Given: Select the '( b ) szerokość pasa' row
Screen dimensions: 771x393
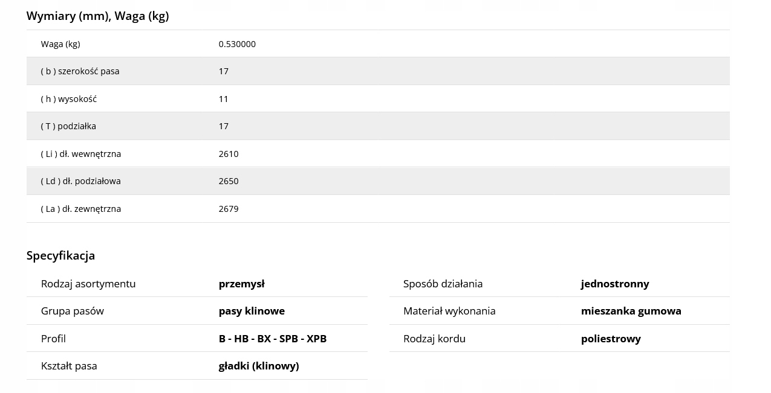Looking at the screenshot, I should [x=378, y=71].
